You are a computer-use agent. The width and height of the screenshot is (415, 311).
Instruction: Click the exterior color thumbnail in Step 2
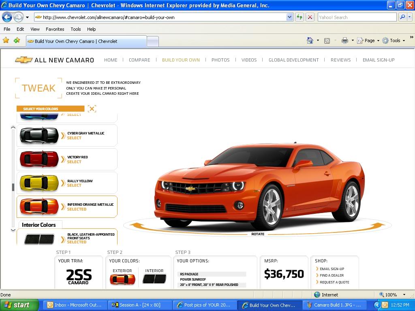click(122, 279)
